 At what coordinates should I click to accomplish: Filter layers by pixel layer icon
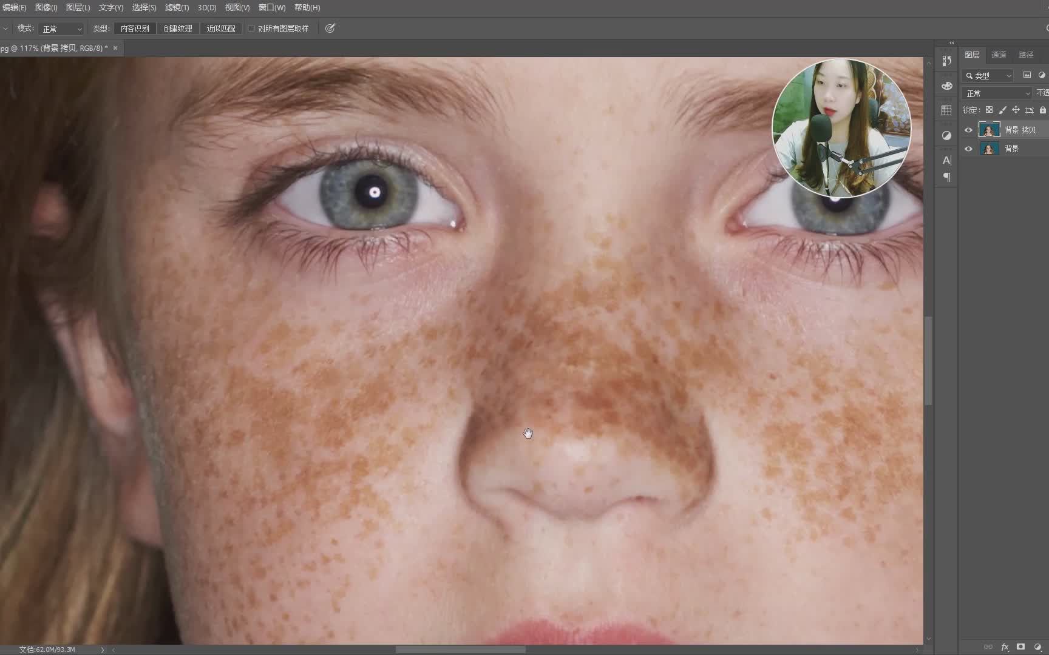coord(1027,75)
